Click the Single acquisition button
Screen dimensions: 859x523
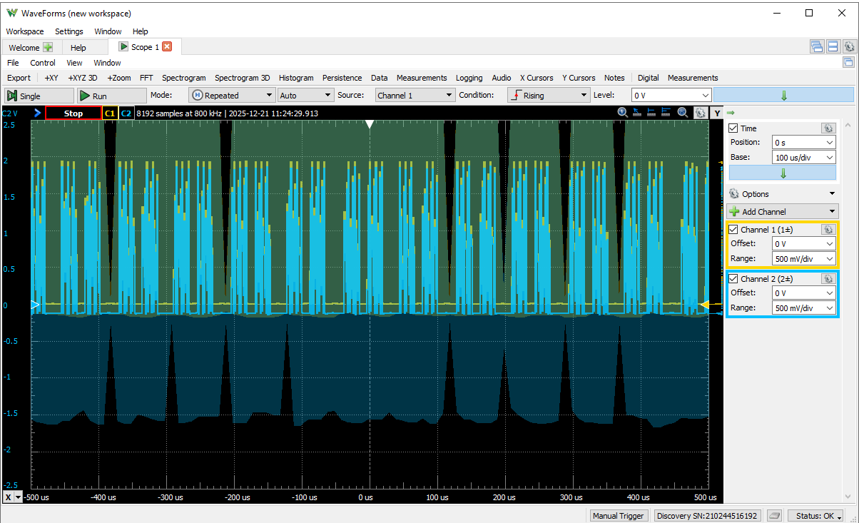point(39,96)
